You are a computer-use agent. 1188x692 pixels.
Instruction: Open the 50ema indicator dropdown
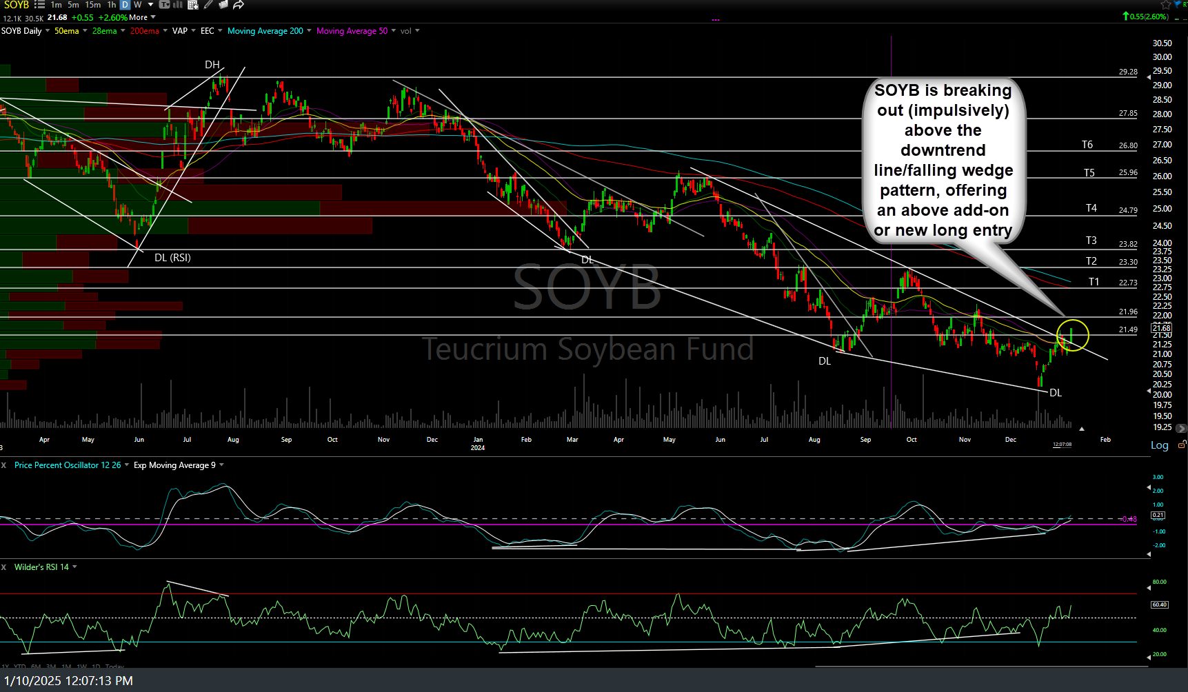(85, 30)
